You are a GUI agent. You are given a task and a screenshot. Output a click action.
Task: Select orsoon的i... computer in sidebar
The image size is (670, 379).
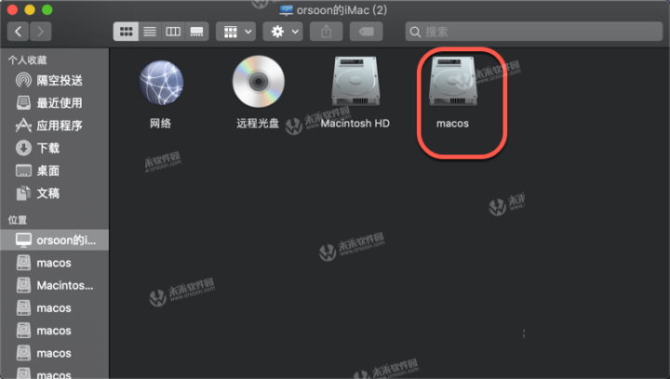pos(54,240)
